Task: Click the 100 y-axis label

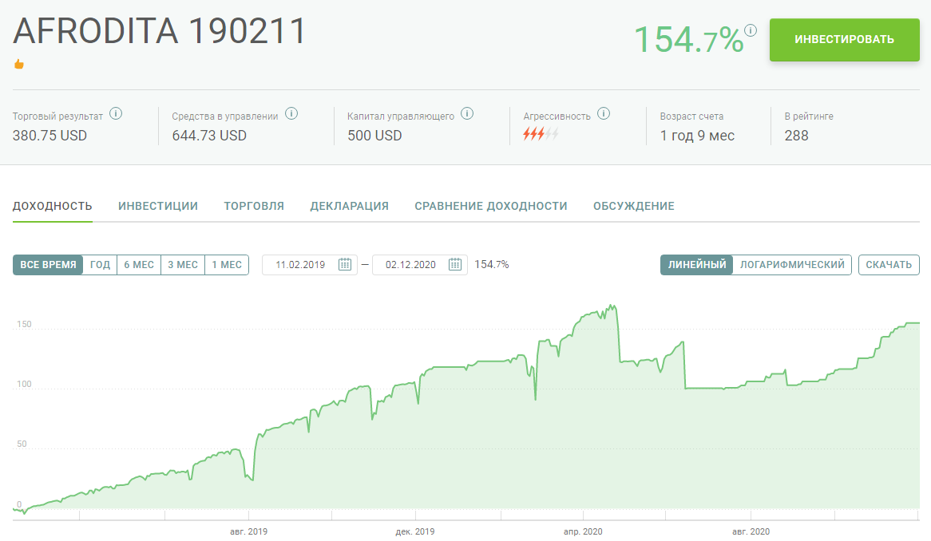Action: coord(24,384)
